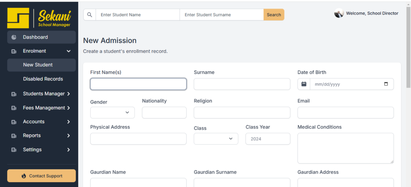The width and height of the screenshot is (411, 187).
Task: Open the Class dropdown
Action: click(x=216, y=139)
